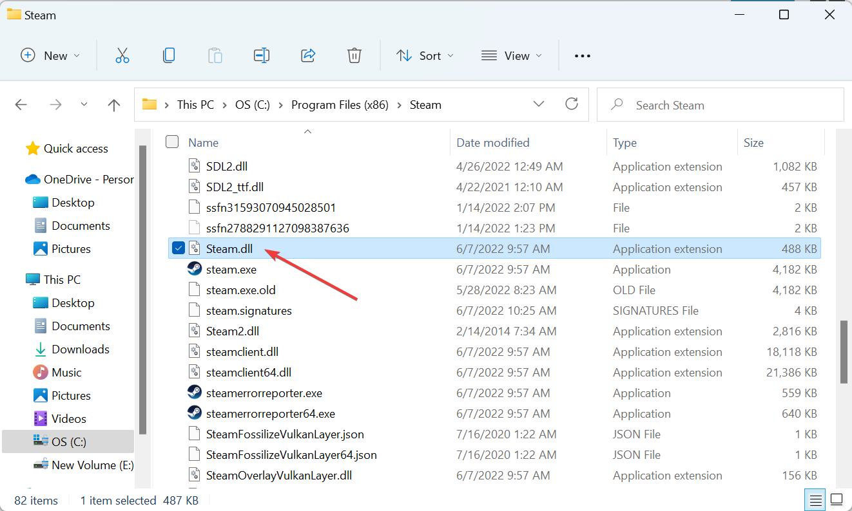Click the Quick access star icon
The image size is (852, 511).
[32, 149]
